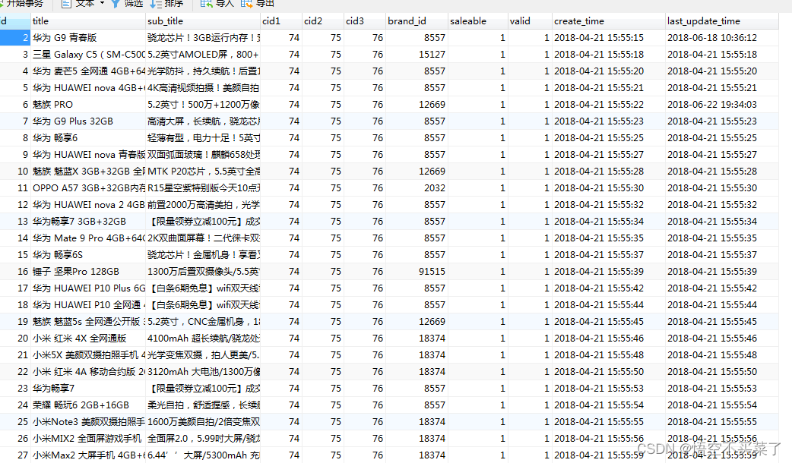Select title cell 华为畅享7 3GB+32GB

[88, 222]
